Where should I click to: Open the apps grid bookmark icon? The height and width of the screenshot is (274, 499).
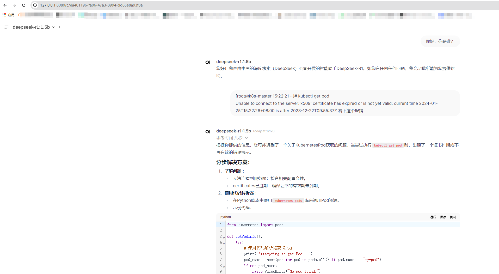point(4,15)
